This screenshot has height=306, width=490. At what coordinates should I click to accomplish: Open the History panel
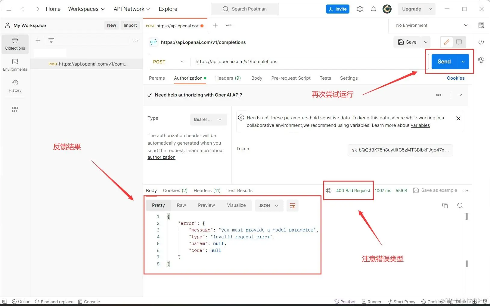click(x=15, y=85)
